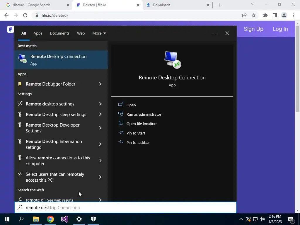This screenshot has width=300, height=225.
Task: Click the network icon in system tray
Action: click(255, 219)
